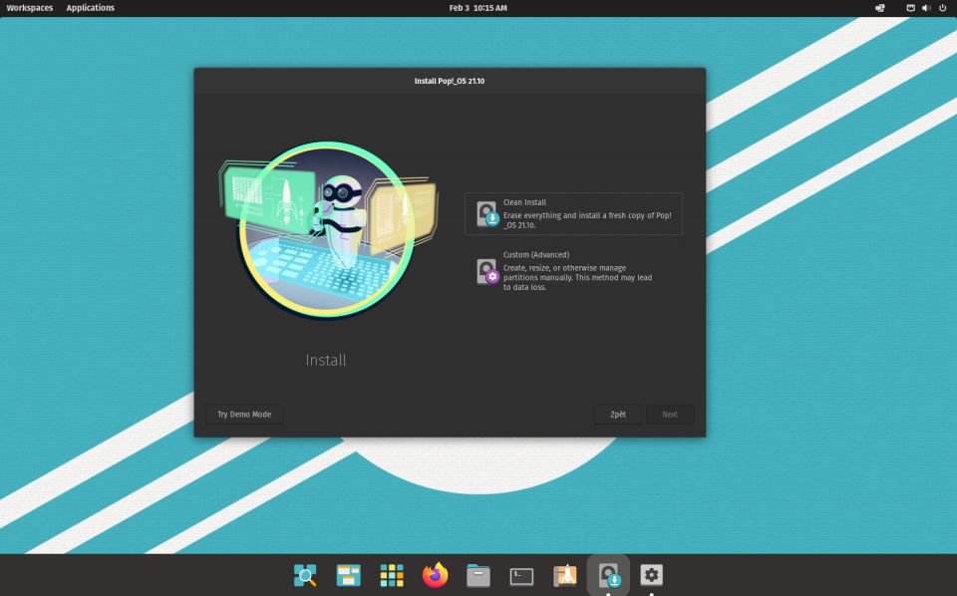This screenshot has height=596, width=957.
Task: Open the clock and calendar menu
Action: coord(478,8)
